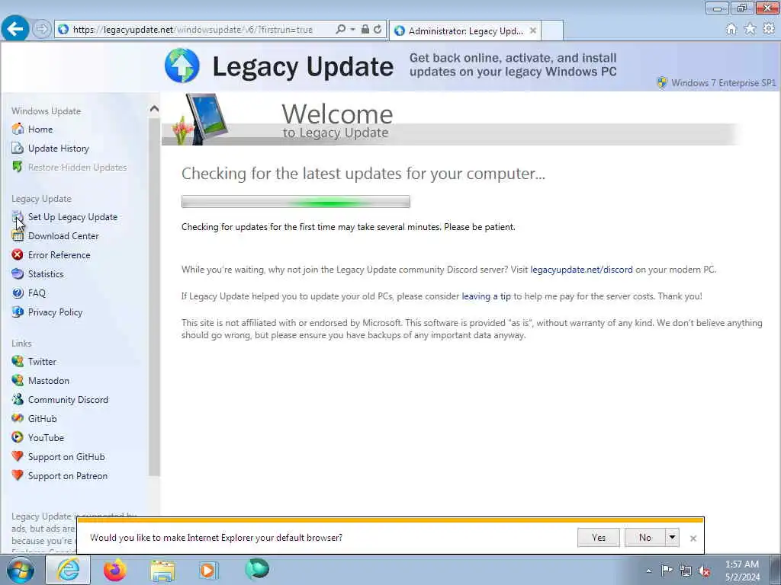
Task: Click the Update History page icon
Action: tap(18, 149)
